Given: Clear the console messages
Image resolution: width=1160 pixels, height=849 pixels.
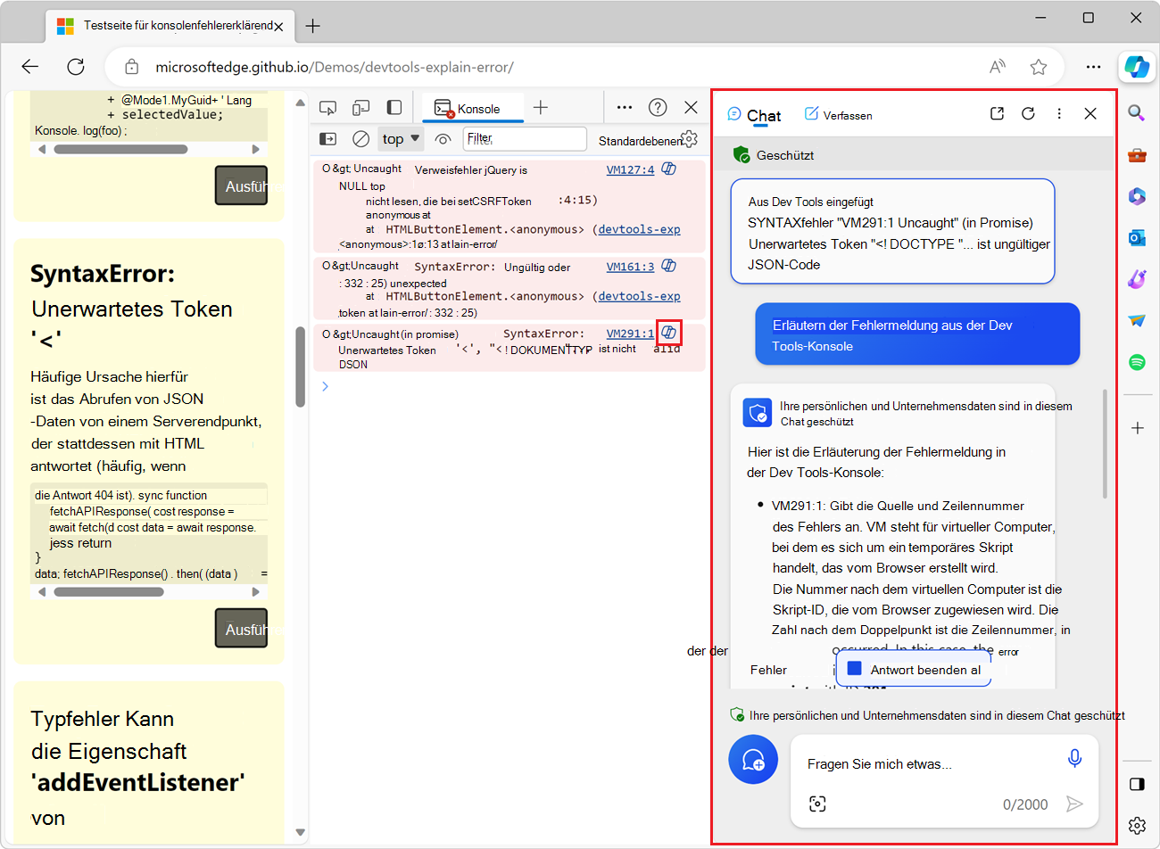Looking at the screenshot, I should pyautogui.click(x=360, y=138).
